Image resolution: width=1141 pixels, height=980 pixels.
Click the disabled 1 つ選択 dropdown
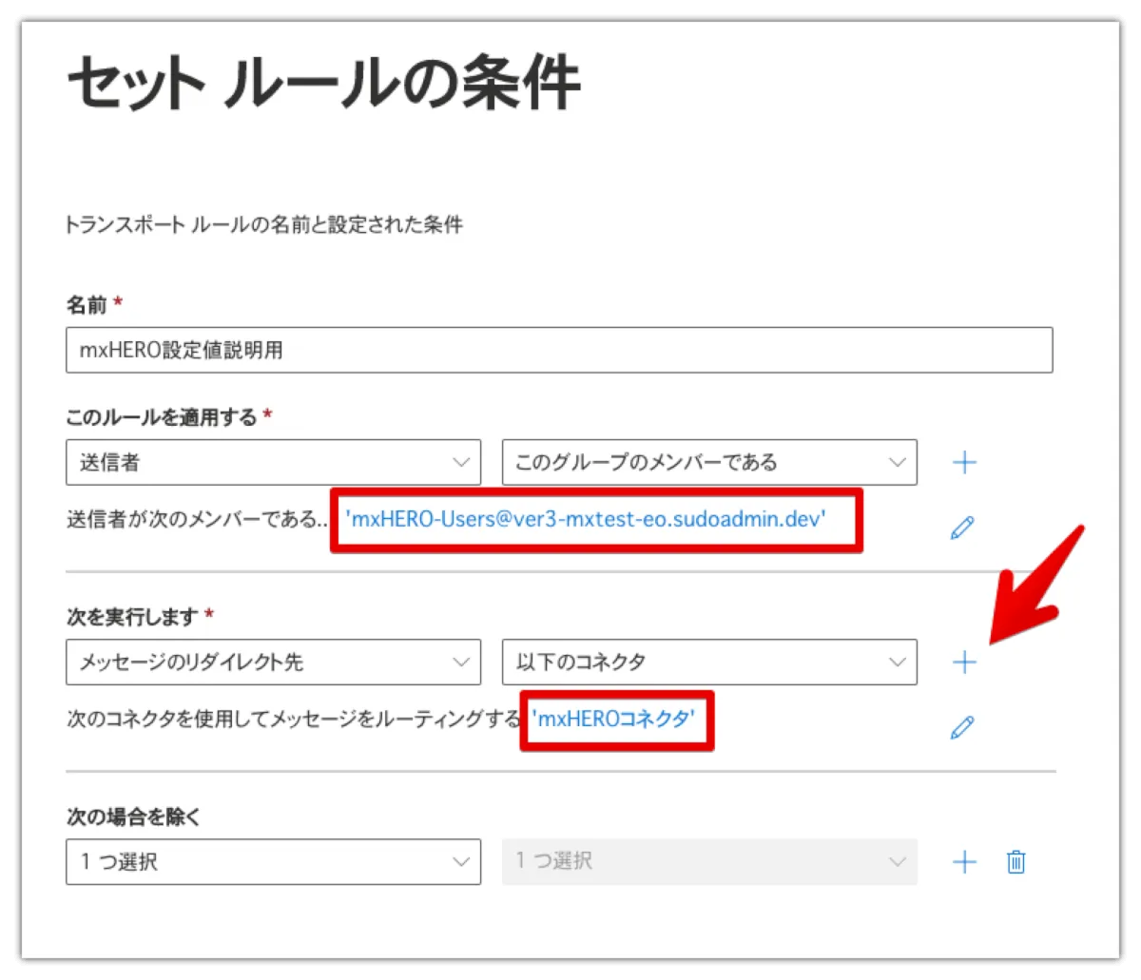709,862
